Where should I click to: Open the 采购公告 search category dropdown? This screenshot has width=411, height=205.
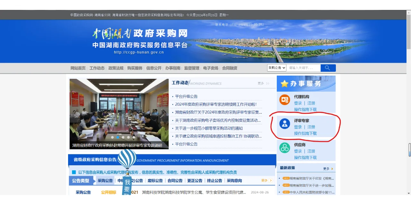click(276, 68)
